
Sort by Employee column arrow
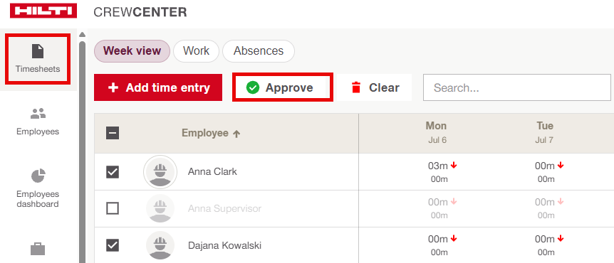click(236, 134)
